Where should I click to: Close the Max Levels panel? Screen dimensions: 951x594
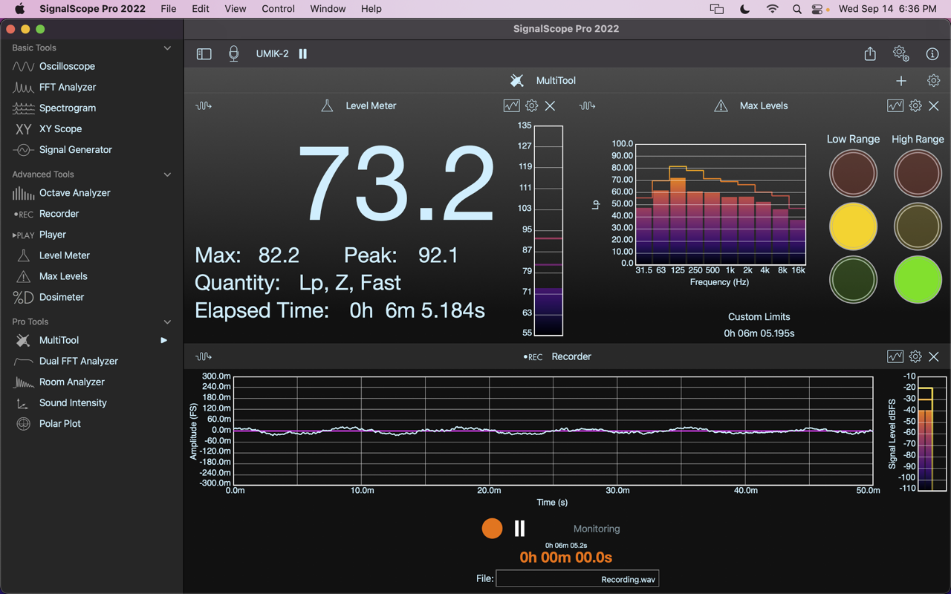click(934, 105)
